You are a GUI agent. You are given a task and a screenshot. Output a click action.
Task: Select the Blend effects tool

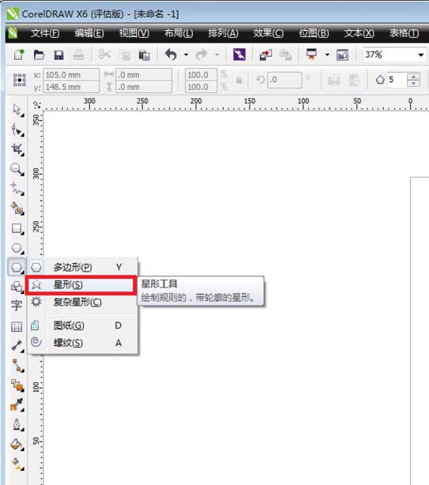pos(17,385)
